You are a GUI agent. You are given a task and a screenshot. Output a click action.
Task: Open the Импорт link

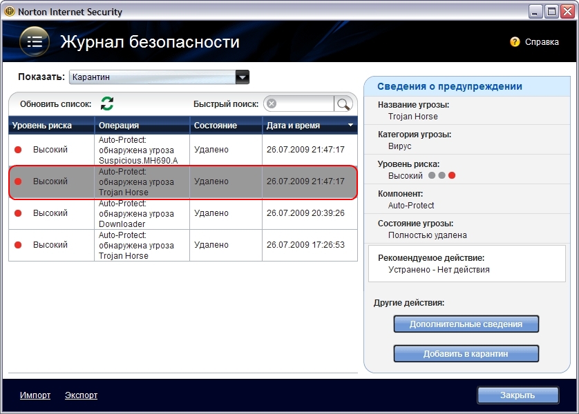pos(35,395)
